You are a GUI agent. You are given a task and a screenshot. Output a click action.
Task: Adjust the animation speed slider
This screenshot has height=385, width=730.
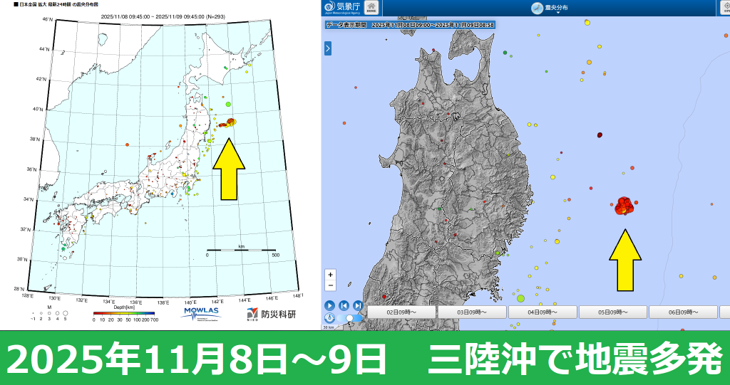(x=351, y=318)
